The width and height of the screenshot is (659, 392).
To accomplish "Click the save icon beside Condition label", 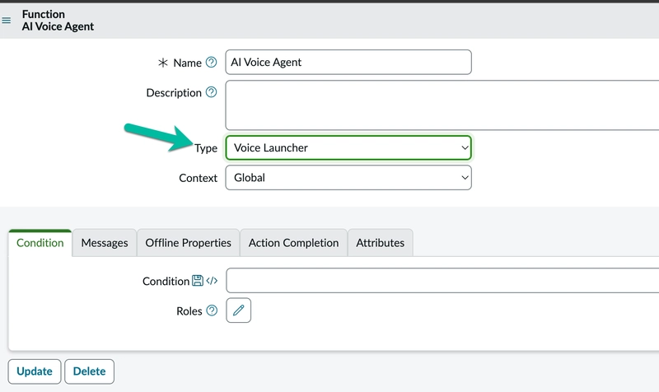I will point(198,281).
